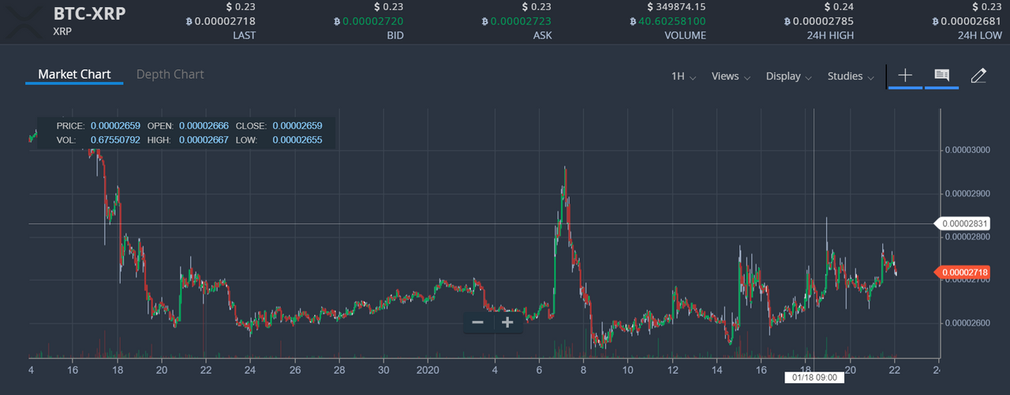Click the OPEN value 0.00002666
The width and height of the screenshot is (1010, 395).
204,125
